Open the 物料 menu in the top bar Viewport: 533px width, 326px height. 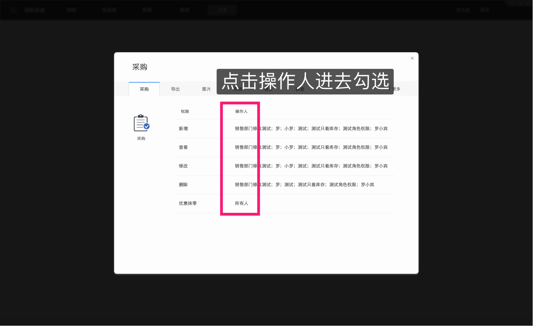coord(72,10)
